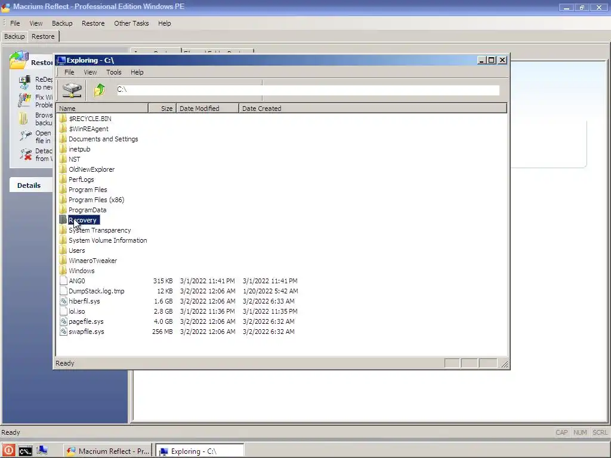This screenshot has width=611, height=458.
Task: Select the Users folder icon
Action: 63,250
